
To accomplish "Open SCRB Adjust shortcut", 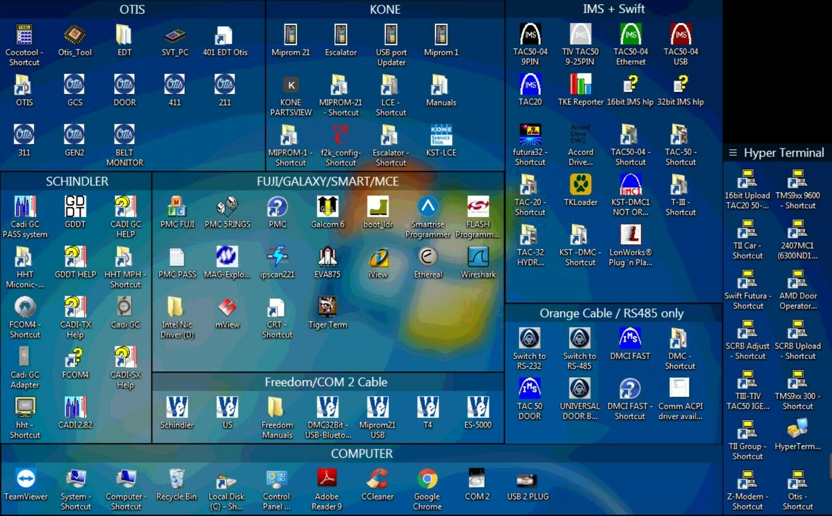I will pyautogui.click(x=747, y=329).
